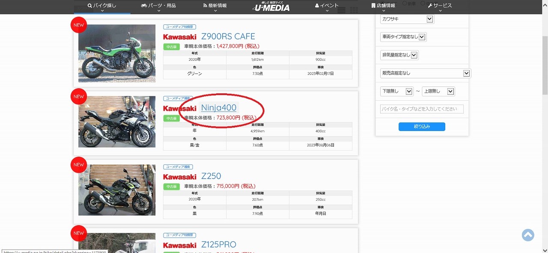Open the 店舗情報 navigation menu
Viewport: 548px width, 253px height.
383,6
